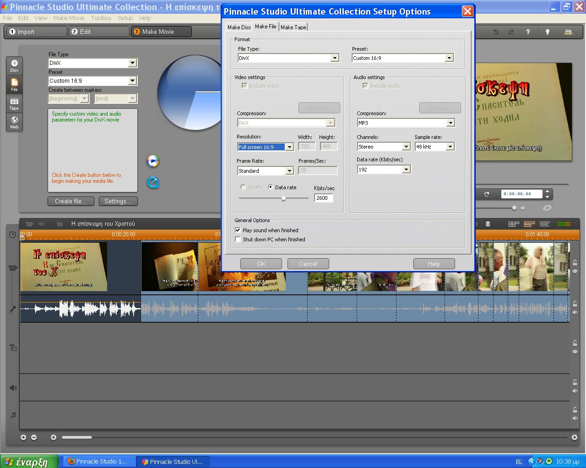The image size is (586, 468).
Task: Open dialog Preset Custom 16:9 dropdown
Action: [x=403, y=58]
